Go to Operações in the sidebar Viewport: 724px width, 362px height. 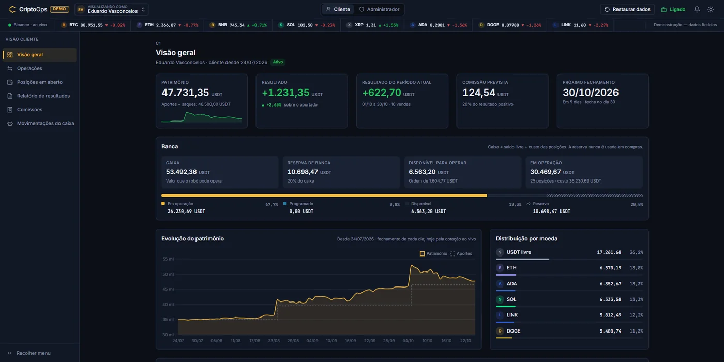click(40, 68)
